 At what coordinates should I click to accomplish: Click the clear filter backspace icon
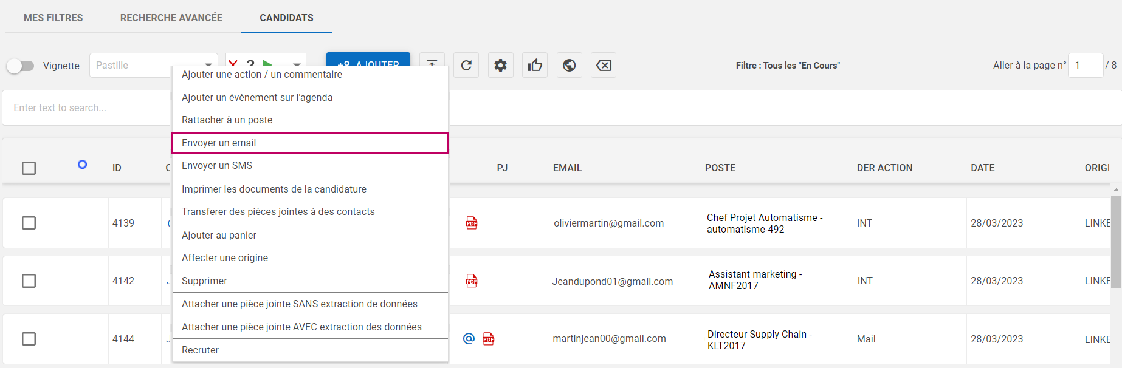[604, 66]
